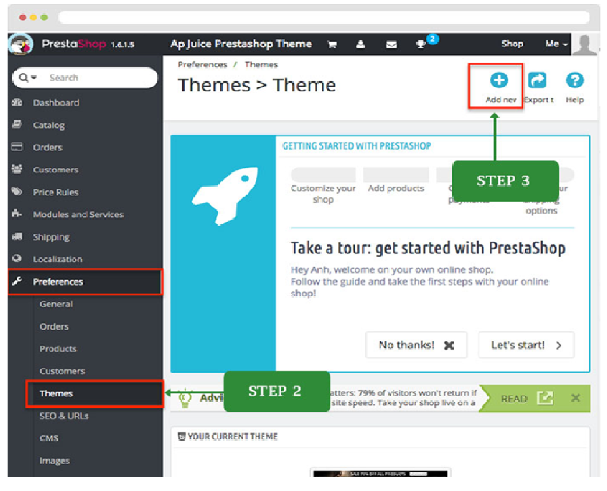Click the lightbulb Advice icon

coord(185,398)
